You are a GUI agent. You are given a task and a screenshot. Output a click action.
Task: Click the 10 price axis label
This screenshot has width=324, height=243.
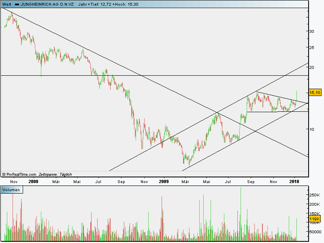pyautogui.click(x=311, y=129)
